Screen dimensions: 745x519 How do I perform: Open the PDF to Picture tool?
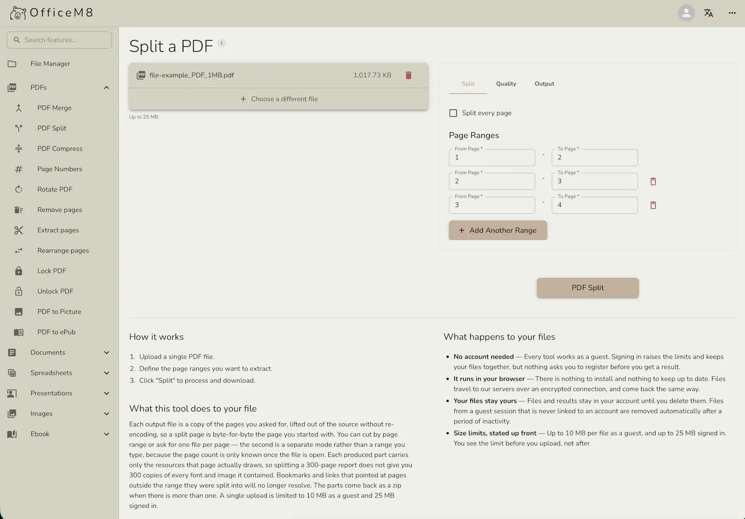pos(59,312)
